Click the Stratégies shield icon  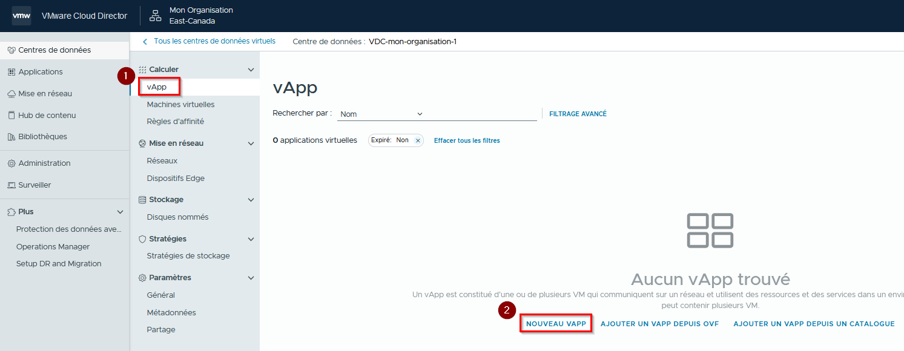coord(143,239)
